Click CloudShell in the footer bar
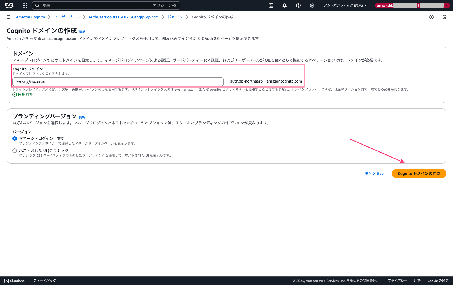The width and height of the screenshot is (453, 285). (x=15, y=281)
